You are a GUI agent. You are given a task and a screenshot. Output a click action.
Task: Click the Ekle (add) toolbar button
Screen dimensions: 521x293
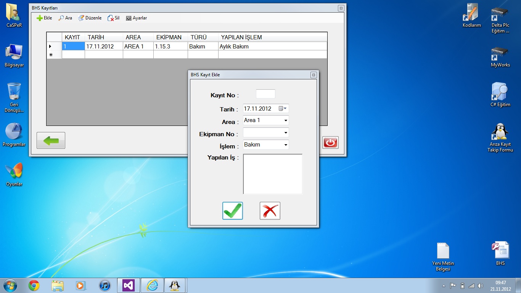[44, 18]
